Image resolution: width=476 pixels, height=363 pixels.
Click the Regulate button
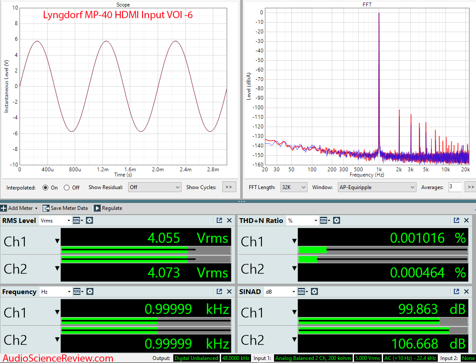(108, 208)
